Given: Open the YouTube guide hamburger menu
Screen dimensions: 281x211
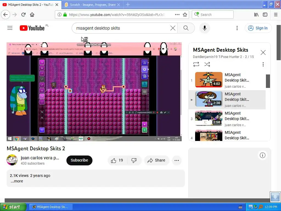Looking at the screenshot, I should pyautogui.click(x=10, y=28).
